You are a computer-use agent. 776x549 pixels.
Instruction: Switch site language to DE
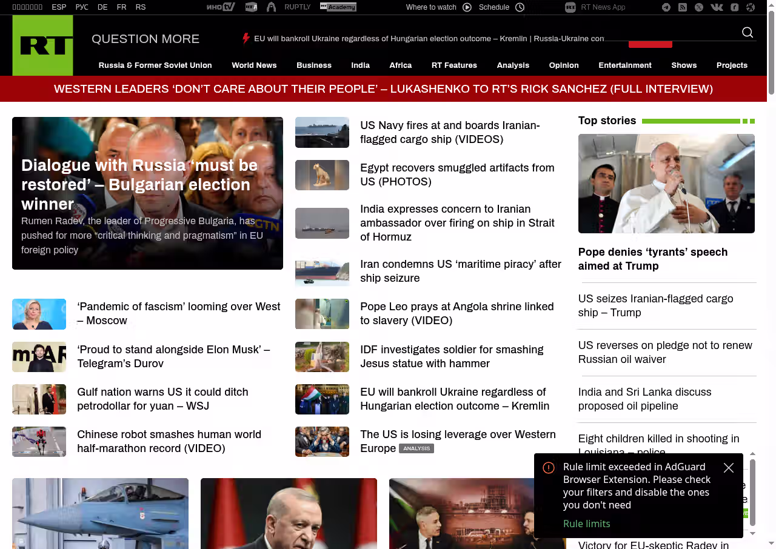point(102,7)
